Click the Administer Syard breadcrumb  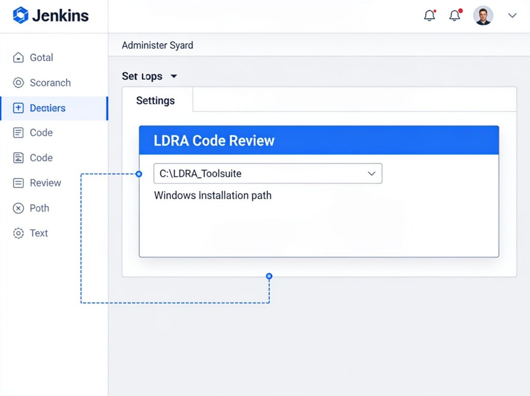pyautogui.click(x=157, y=45)
